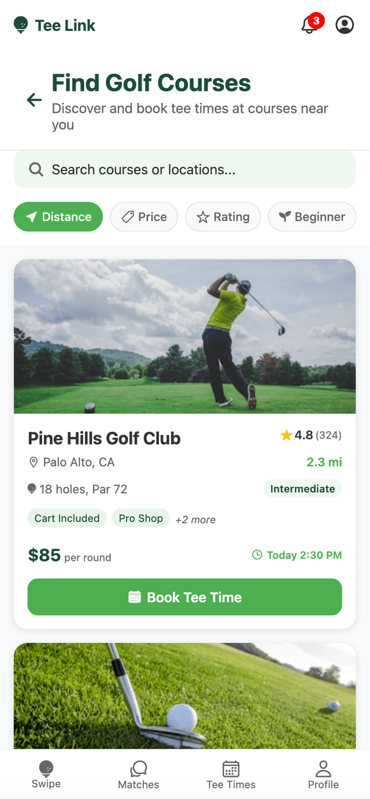
Task: Open the Matches tab
Action: coord(139,775)
